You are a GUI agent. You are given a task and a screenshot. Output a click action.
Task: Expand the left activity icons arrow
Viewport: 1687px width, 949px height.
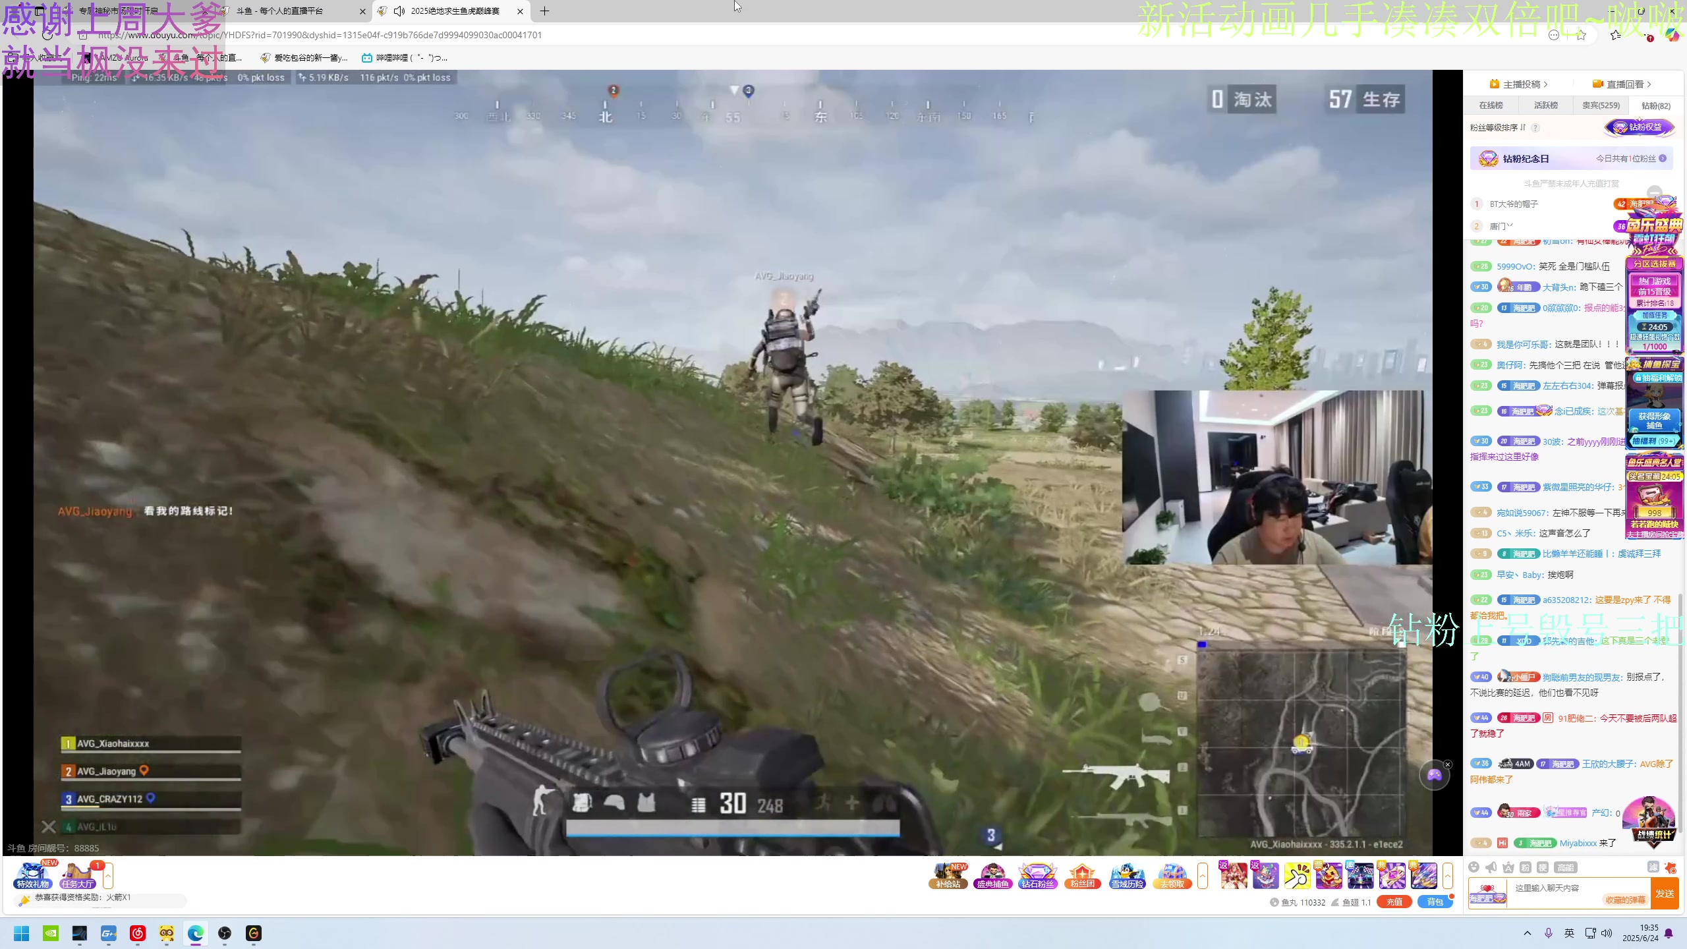(x=108, y=876)
